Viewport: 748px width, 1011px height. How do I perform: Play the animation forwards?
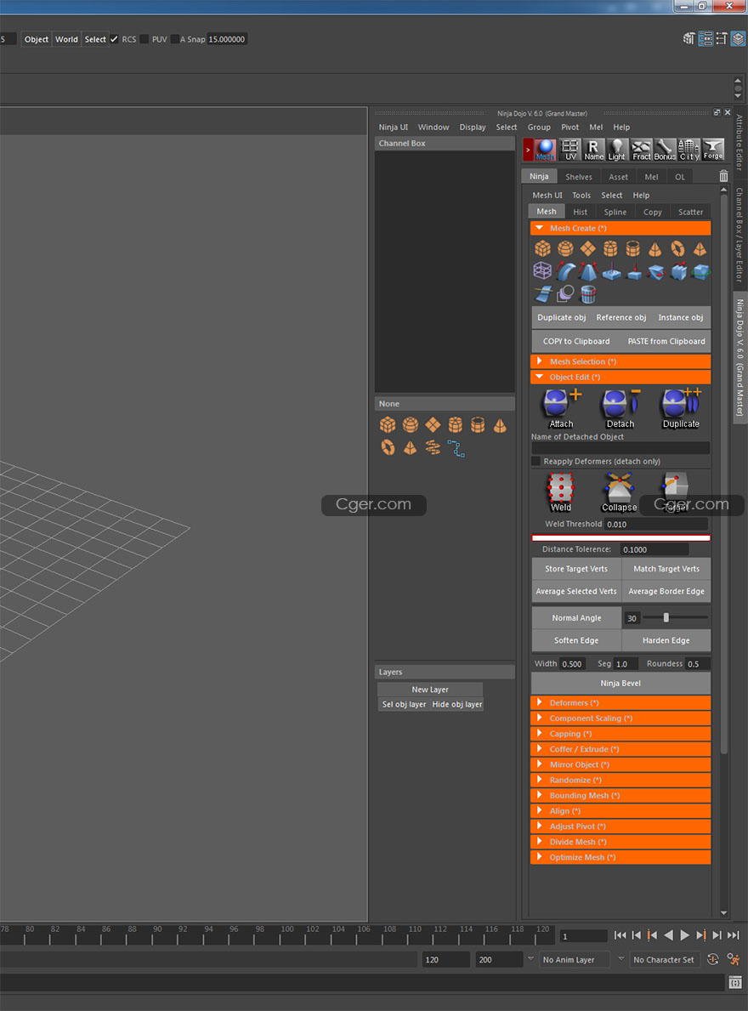pyautogui.click(x=685, y=935)
